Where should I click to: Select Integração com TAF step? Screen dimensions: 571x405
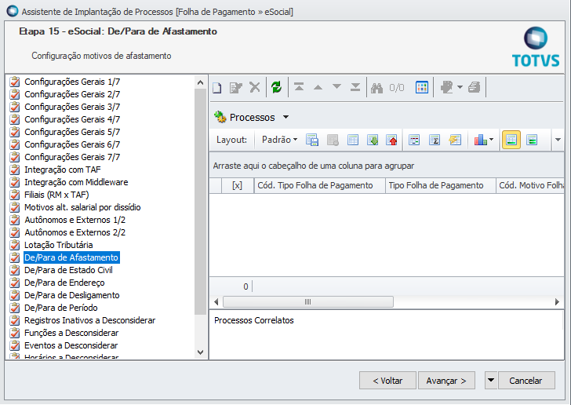coord(62,170)
